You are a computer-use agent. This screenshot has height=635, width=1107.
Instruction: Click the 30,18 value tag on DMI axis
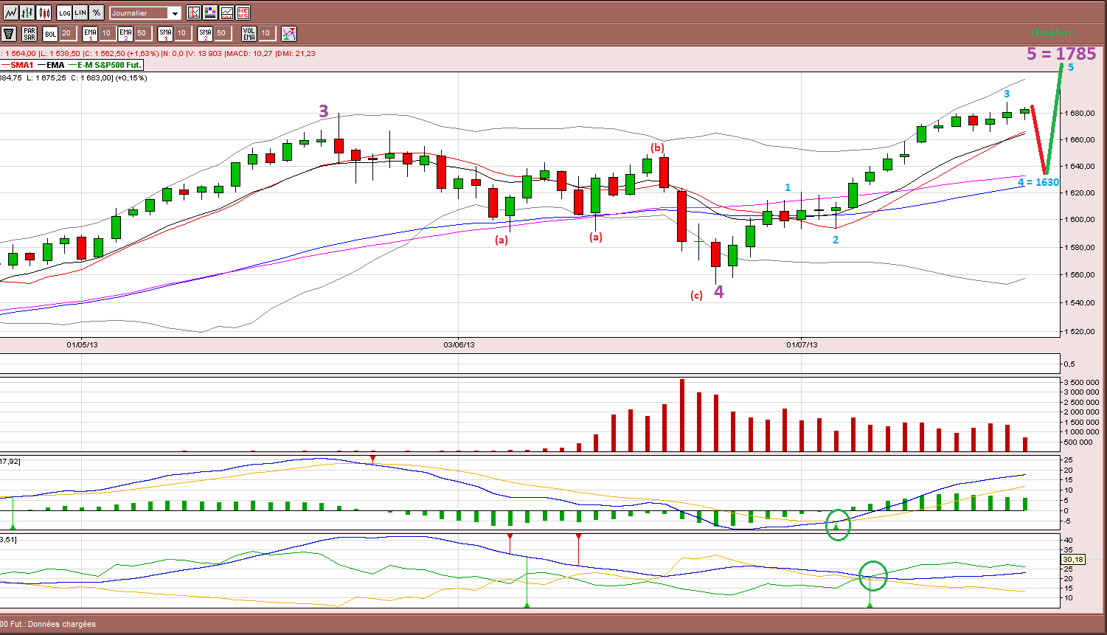[1073, 560]
